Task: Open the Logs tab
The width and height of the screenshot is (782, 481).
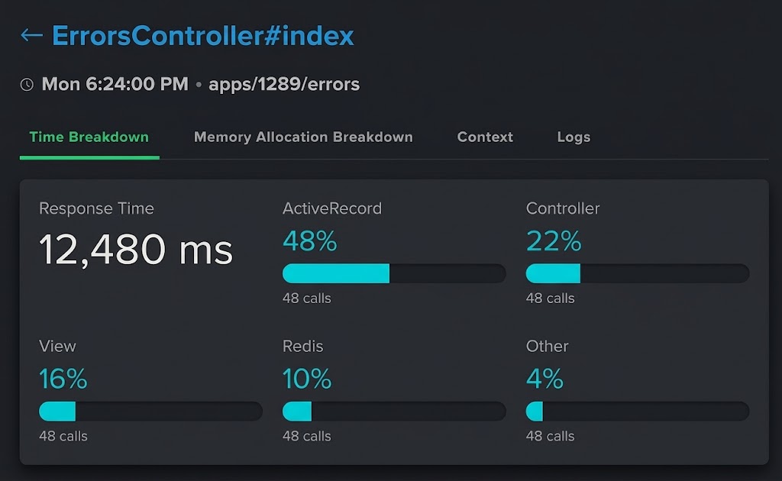Action: (574, 137)
